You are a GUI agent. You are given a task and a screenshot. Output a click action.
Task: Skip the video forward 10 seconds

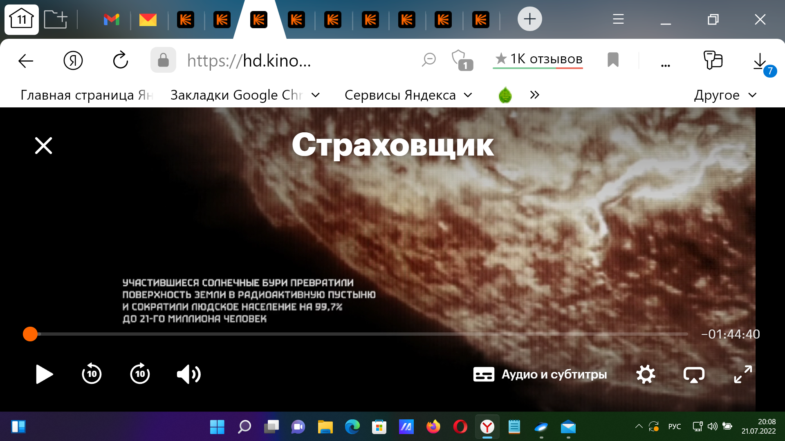tap(140, 374)
